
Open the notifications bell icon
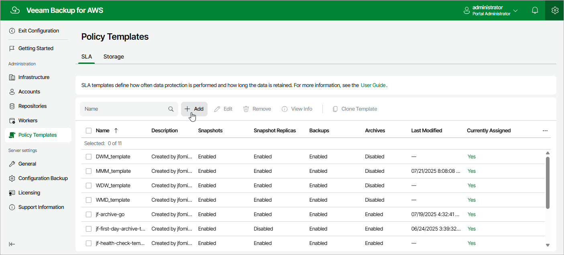pos(535,10)
